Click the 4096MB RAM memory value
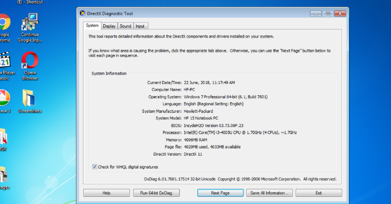 click(195, 140)
